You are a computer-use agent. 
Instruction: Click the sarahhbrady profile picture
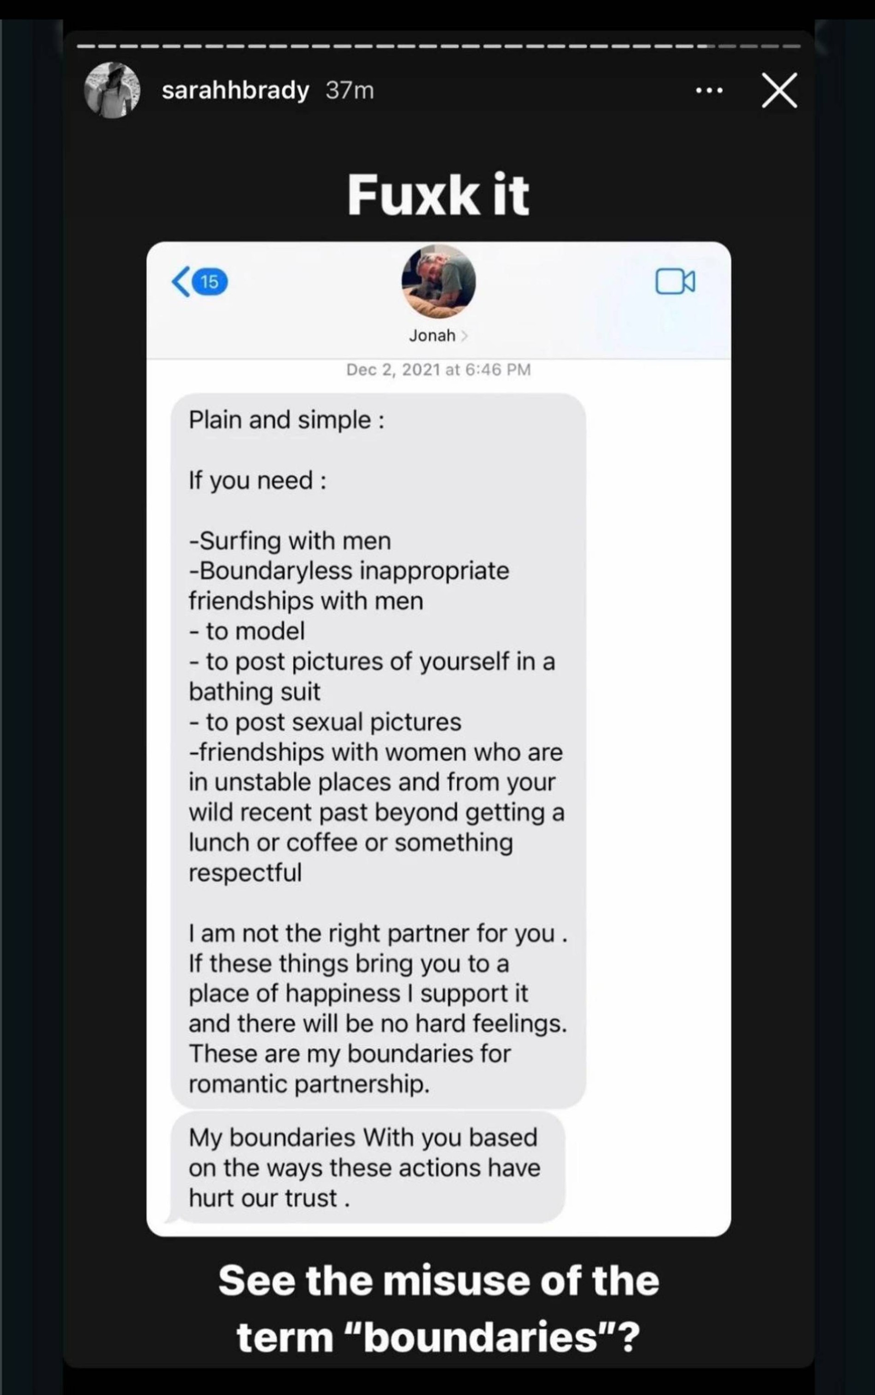coord(112,91)
